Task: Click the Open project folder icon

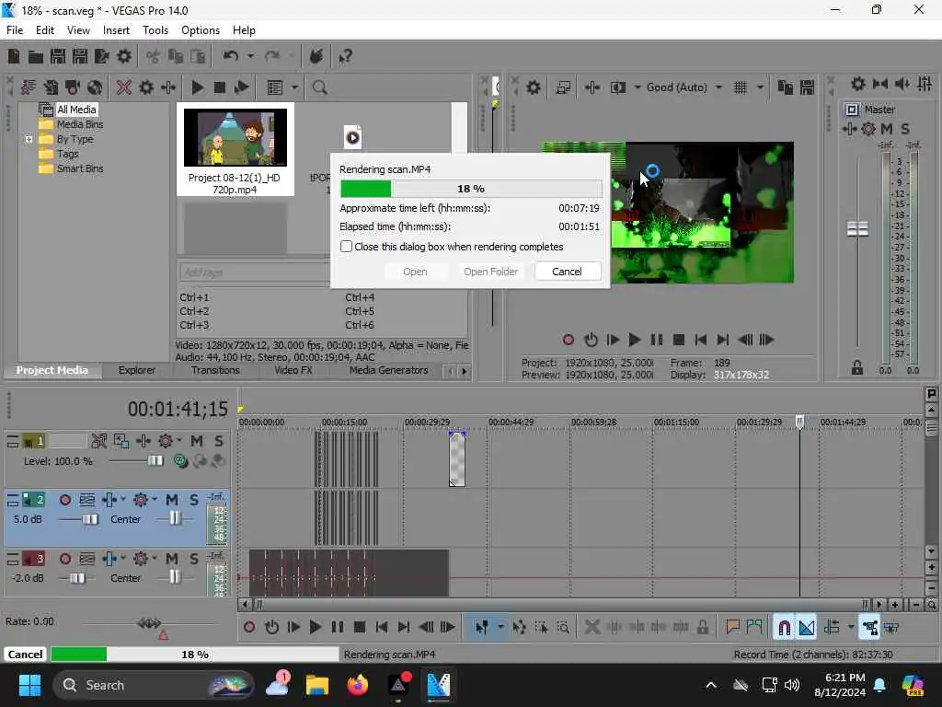Action: pyautogui.click(x=36, y=56)
